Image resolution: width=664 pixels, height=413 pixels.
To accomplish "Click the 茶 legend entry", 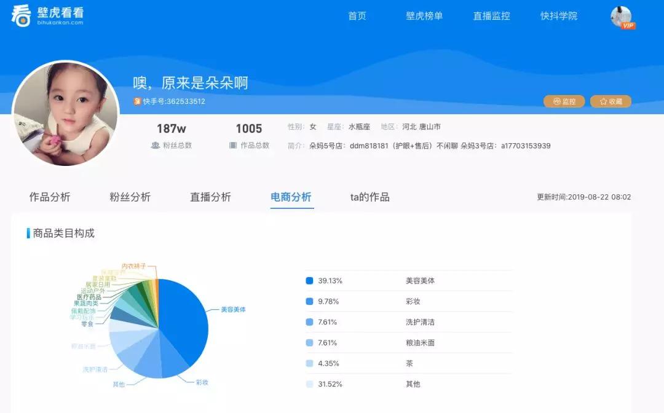I will (409, 363).
